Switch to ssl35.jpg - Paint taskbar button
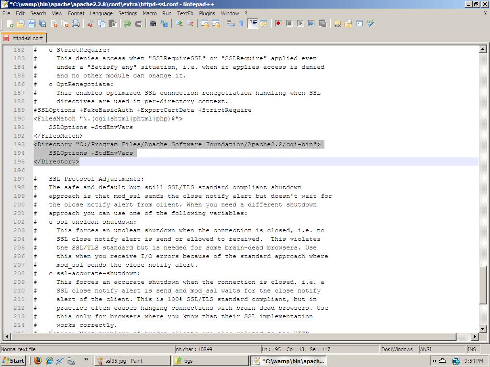Screen dimensions: 490x367 tap(132, 361)
